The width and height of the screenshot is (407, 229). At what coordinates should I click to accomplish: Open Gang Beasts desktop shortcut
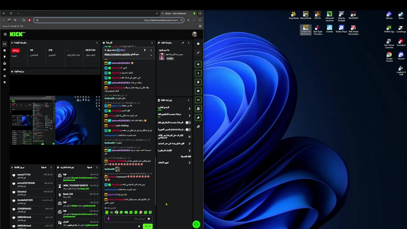294,15
